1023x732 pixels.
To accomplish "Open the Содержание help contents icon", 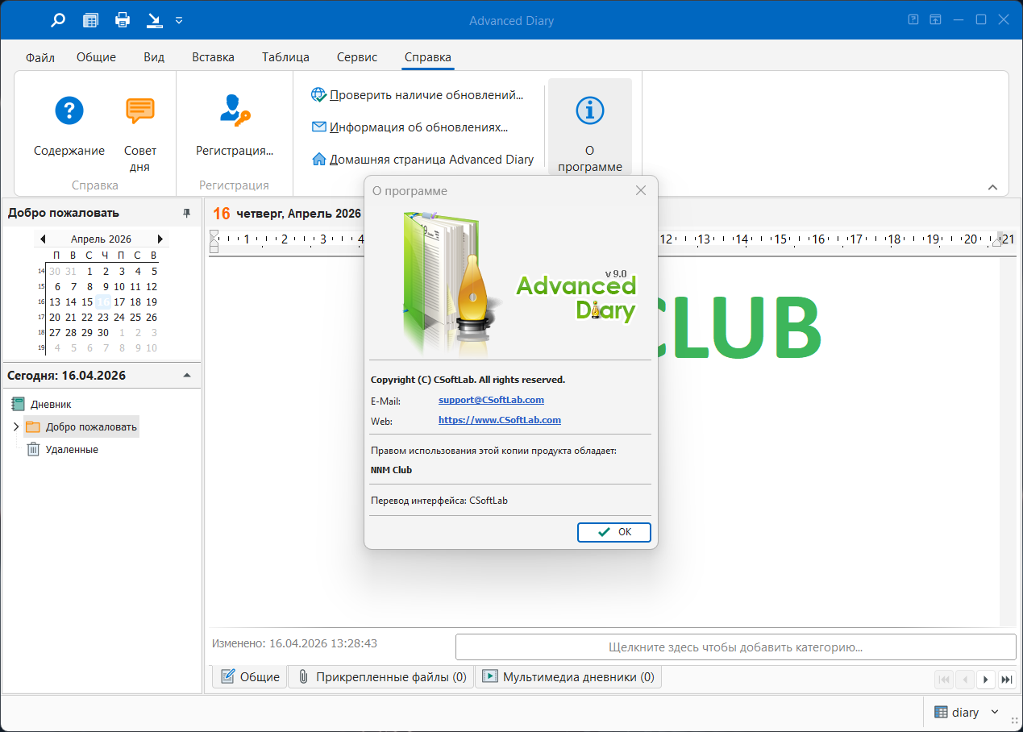I will click(x=69, y=110).
